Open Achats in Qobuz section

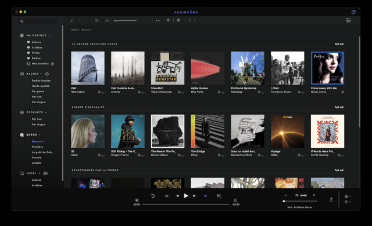(36, 163)
